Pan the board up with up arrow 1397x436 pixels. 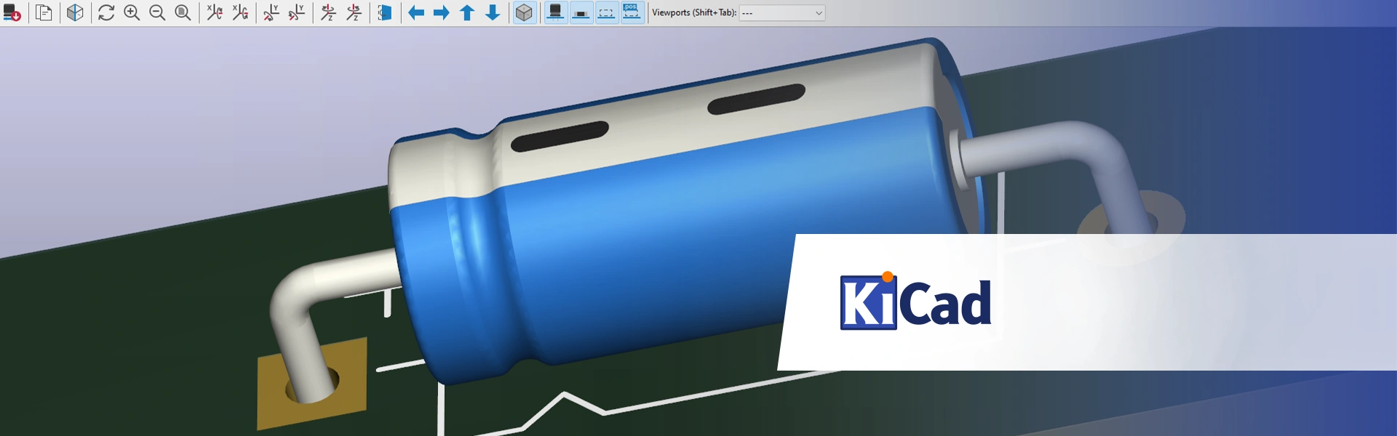tap(467, 13)
